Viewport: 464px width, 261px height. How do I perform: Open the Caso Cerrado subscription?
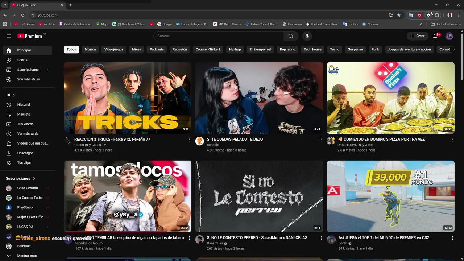[28, 188]
